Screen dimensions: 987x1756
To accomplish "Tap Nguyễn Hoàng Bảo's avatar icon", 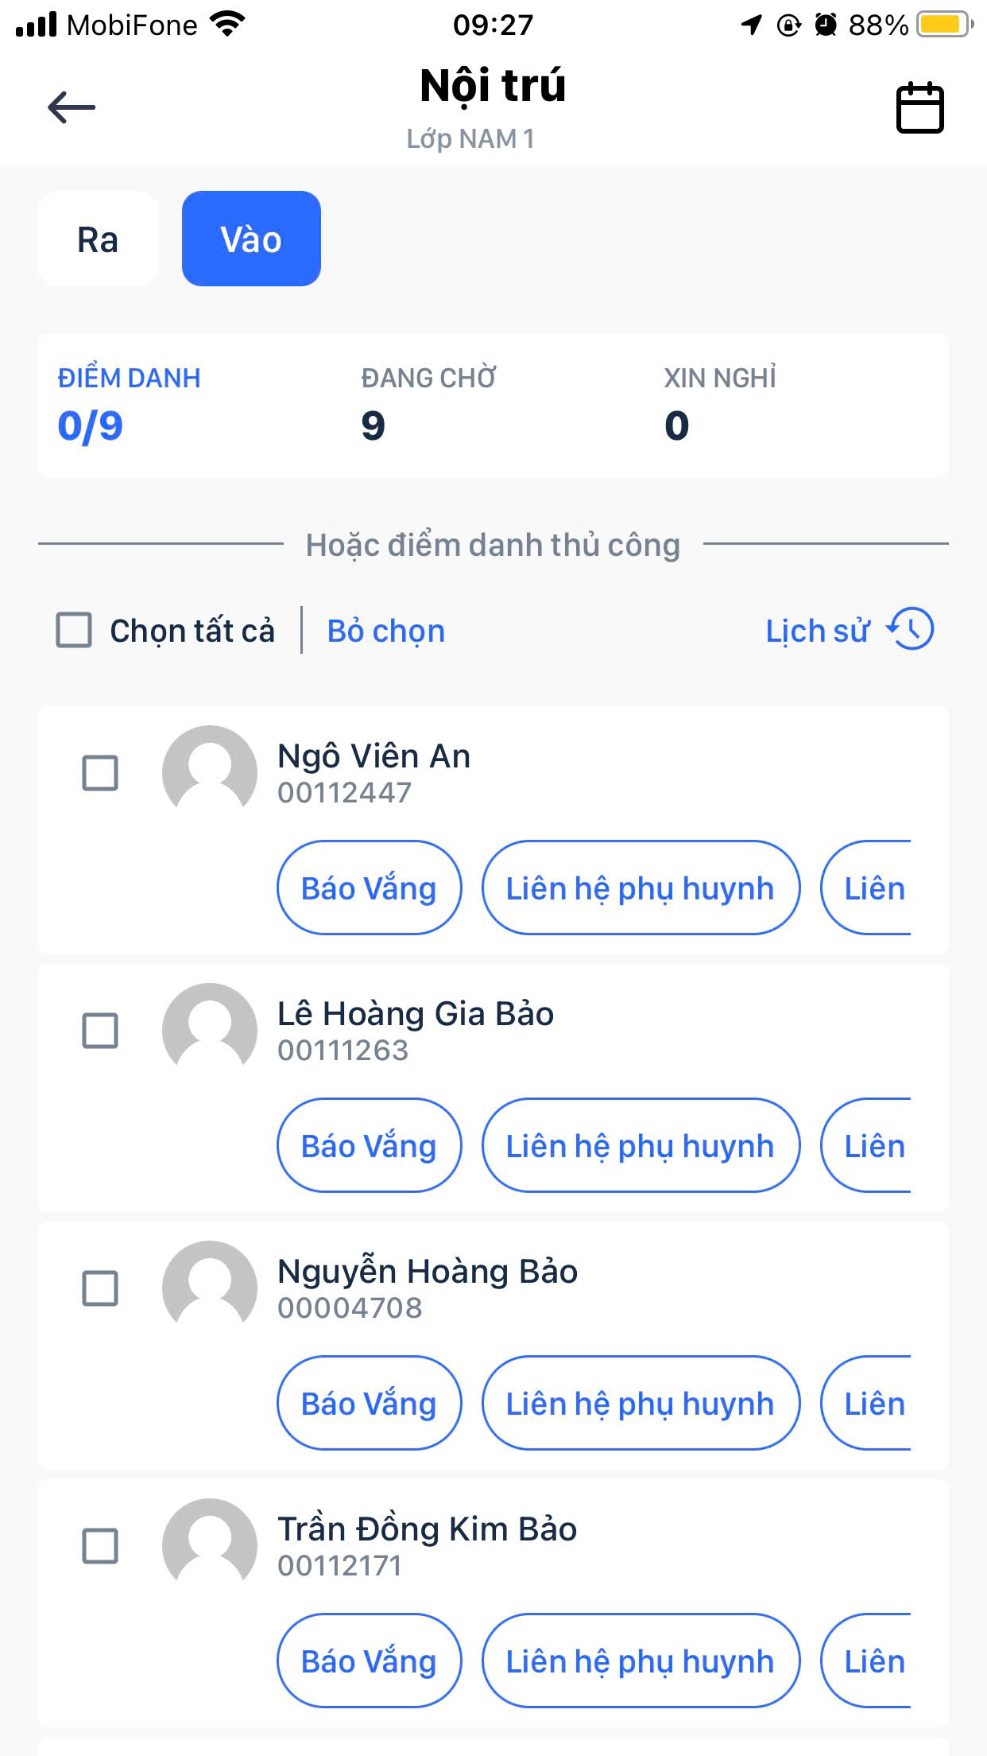I will (x=210, y=1288).
